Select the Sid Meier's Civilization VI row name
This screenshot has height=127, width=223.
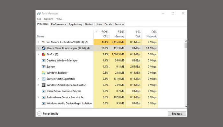point(67,42)
